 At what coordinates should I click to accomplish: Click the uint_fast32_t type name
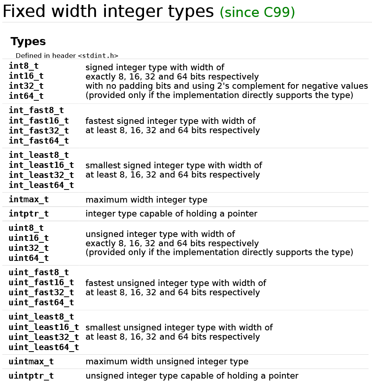[x=41, y=293]
